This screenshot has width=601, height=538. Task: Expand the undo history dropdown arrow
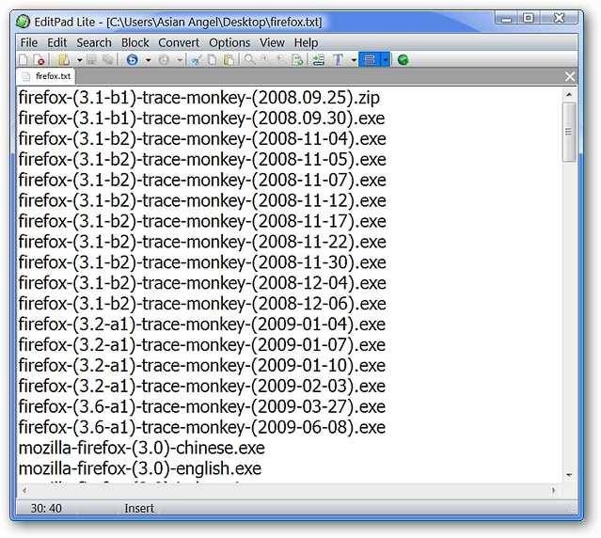click(149, 60)
